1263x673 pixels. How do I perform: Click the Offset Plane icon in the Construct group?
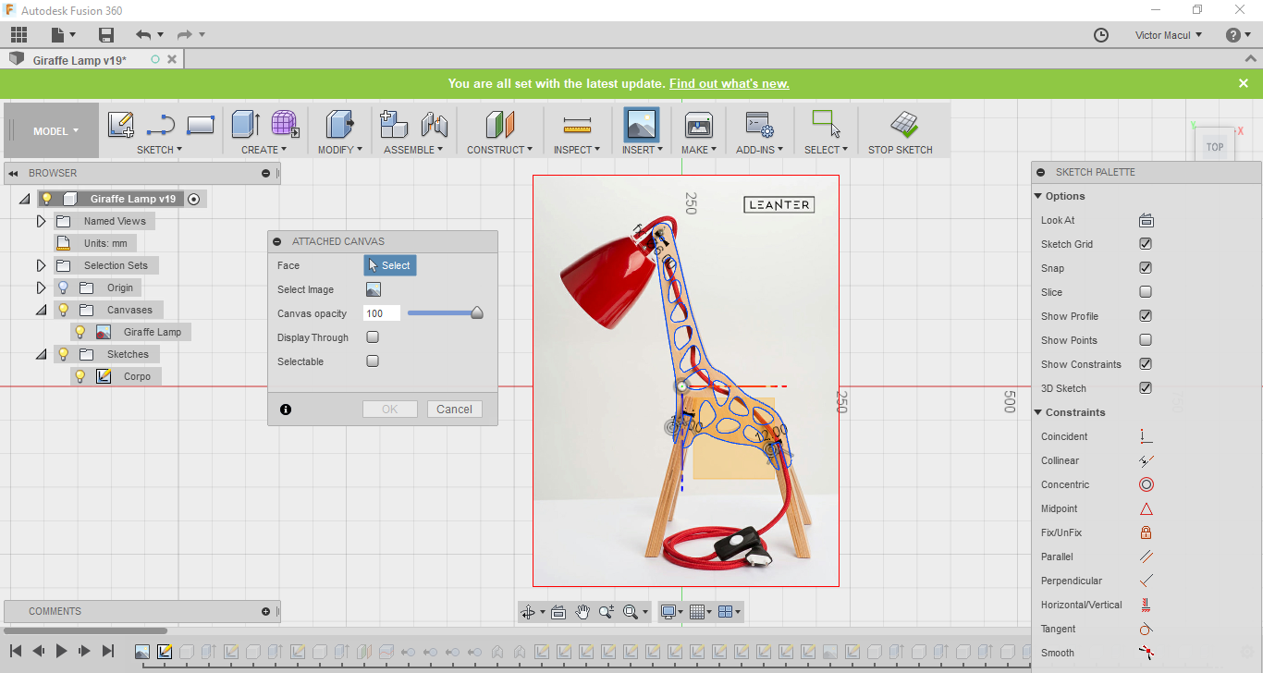(499, 124)
